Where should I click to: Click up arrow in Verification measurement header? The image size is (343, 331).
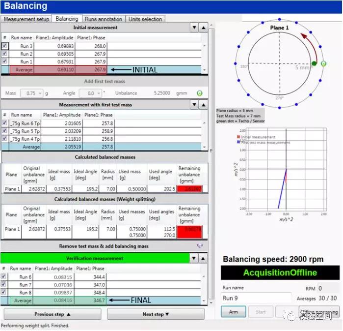pos(203,258)
